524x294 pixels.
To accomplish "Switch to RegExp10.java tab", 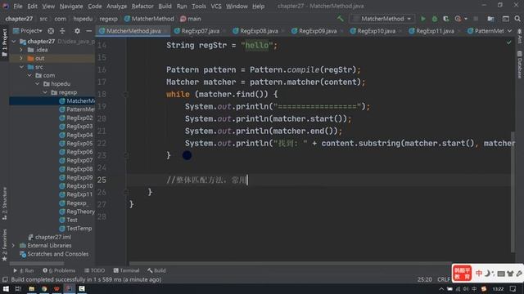I will (376, 31).
